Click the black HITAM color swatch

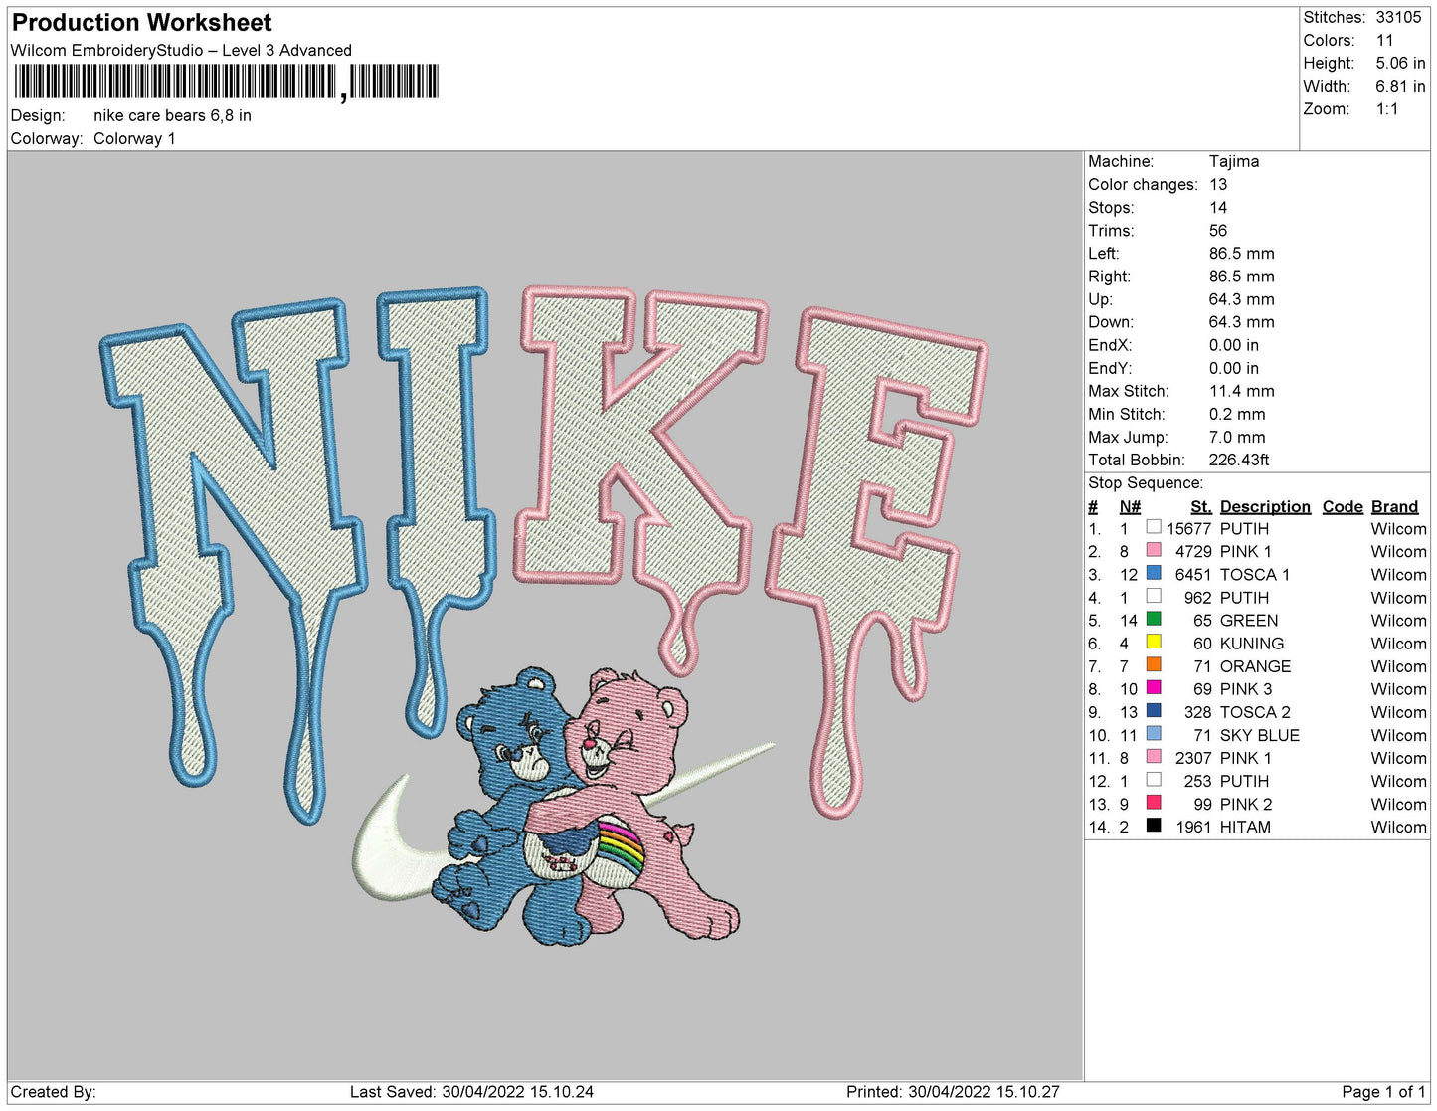(1154, 826)
